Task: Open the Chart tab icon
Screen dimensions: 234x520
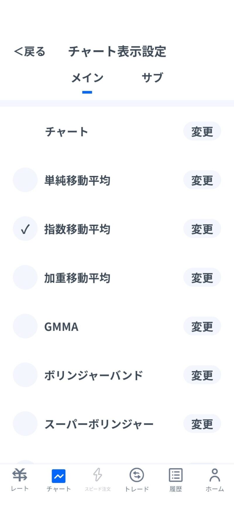Action: [x=58, y=476]
